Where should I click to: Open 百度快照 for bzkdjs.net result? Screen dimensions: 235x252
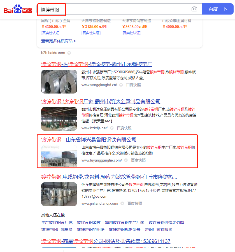pos(124,128)
